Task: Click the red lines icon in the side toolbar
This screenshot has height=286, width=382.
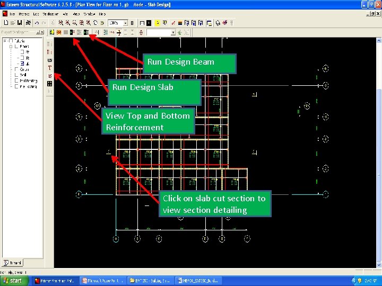Action: [x=50, y=52]
